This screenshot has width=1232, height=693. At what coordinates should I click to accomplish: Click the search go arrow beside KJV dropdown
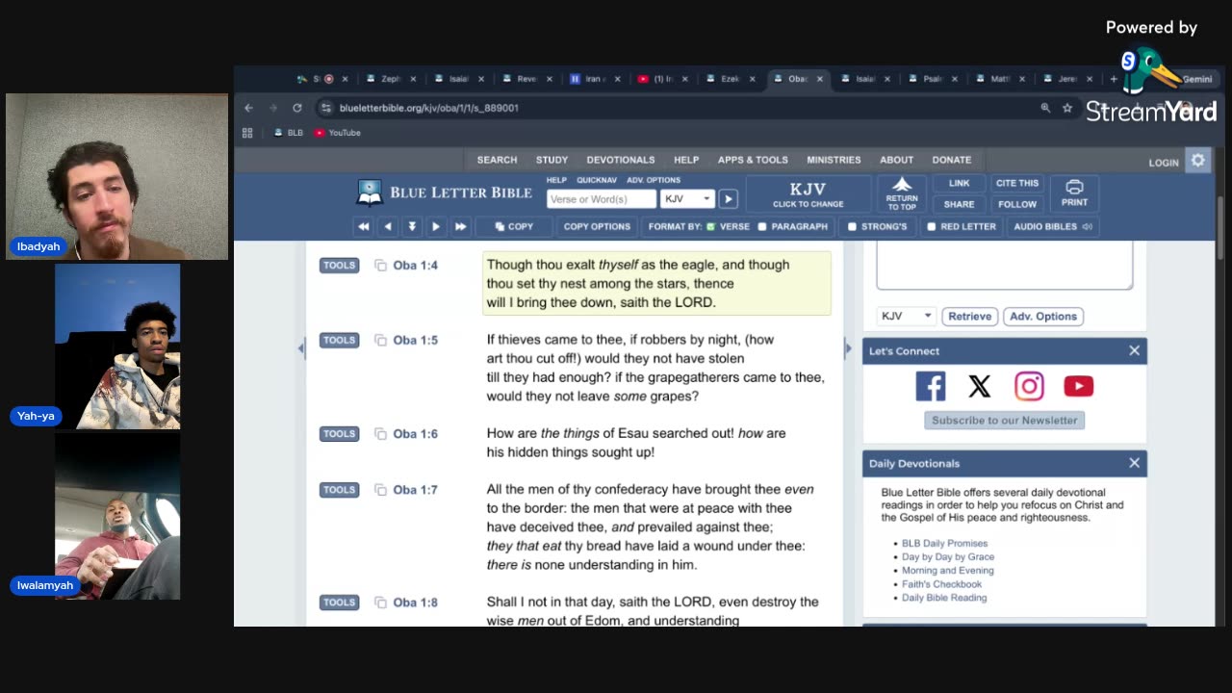point(729,199)
